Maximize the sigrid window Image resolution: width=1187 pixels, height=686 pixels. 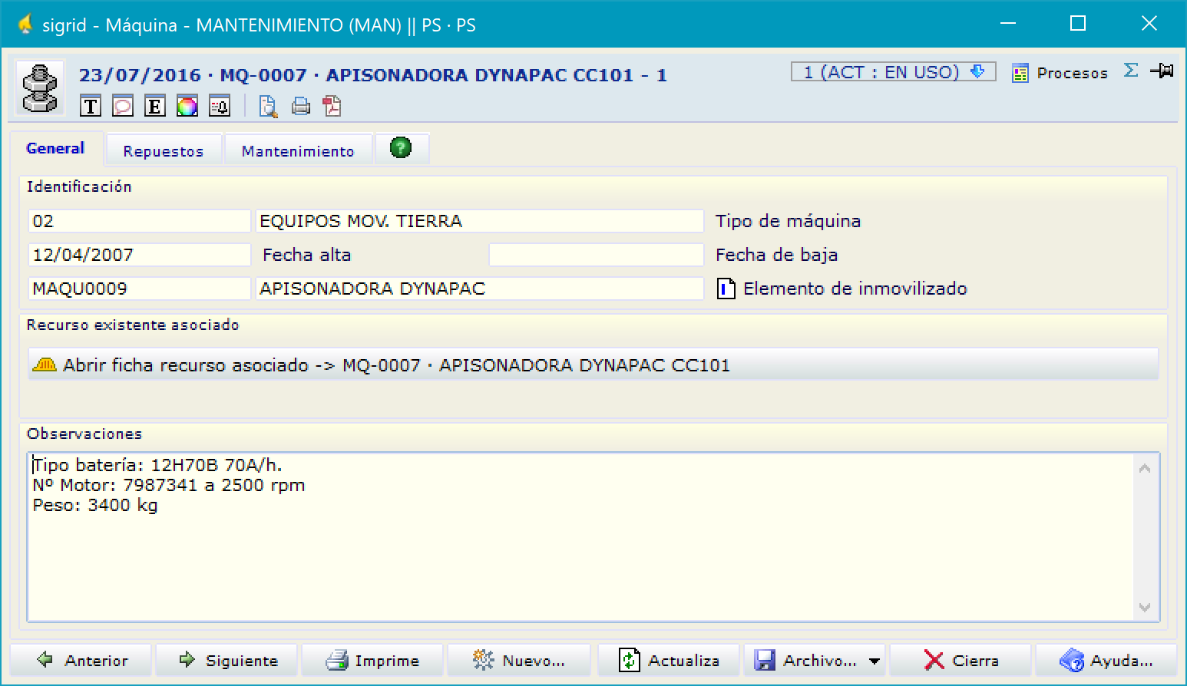point(1078,24)
